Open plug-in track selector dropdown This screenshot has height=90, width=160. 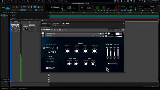coord(45,23)
